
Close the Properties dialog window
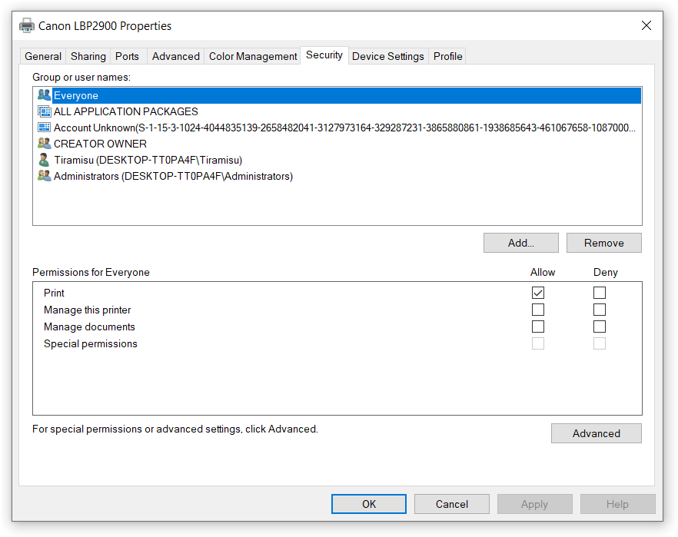(646, 25)
